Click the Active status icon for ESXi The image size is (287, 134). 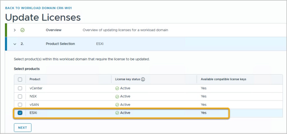point(117,113)
